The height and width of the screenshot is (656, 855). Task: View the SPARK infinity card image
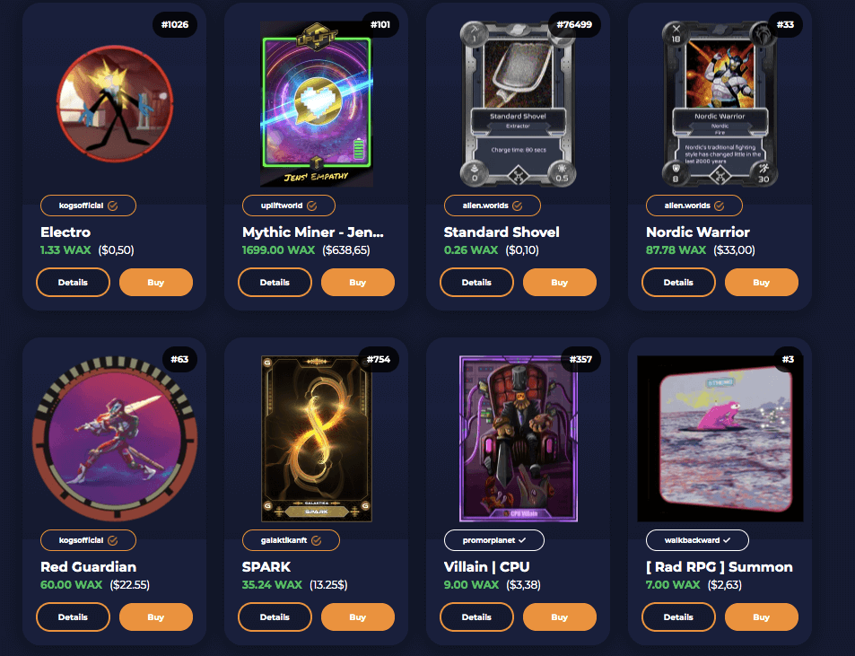tap(317, 439)
